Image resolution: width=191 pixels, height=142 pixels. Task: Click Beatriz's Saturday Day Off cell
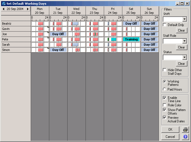click(x=131, y=24)
